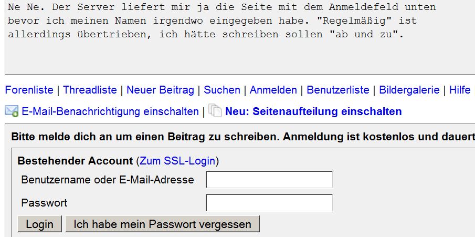Enable E-Mail-Benachrichtigung einschalten link
Image resolution: width=475 pixels, height=237 pixels.
click(x=110, y=111)
